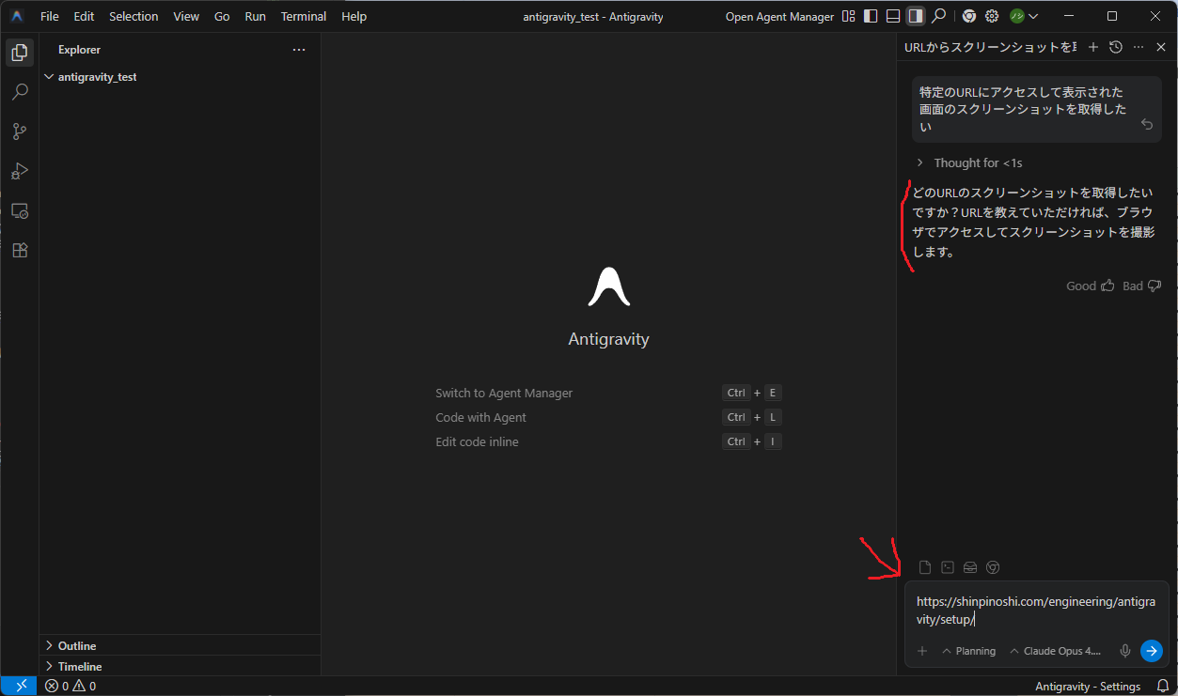Click the green user account avatar
1178x696 pixels.
(x=1016, y=16)
